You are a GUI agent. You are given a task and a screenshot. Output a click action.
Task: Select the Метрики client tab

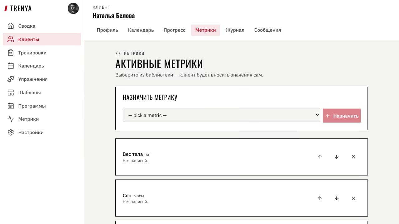point(205,30)
